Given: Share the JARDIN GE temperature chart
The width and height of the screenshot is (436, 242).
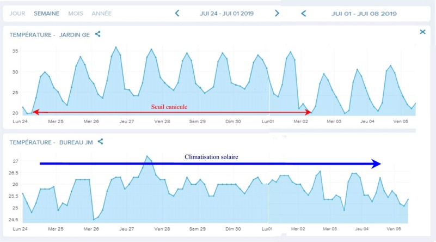Looking at the screenshot, I should [x=97, y=34].
